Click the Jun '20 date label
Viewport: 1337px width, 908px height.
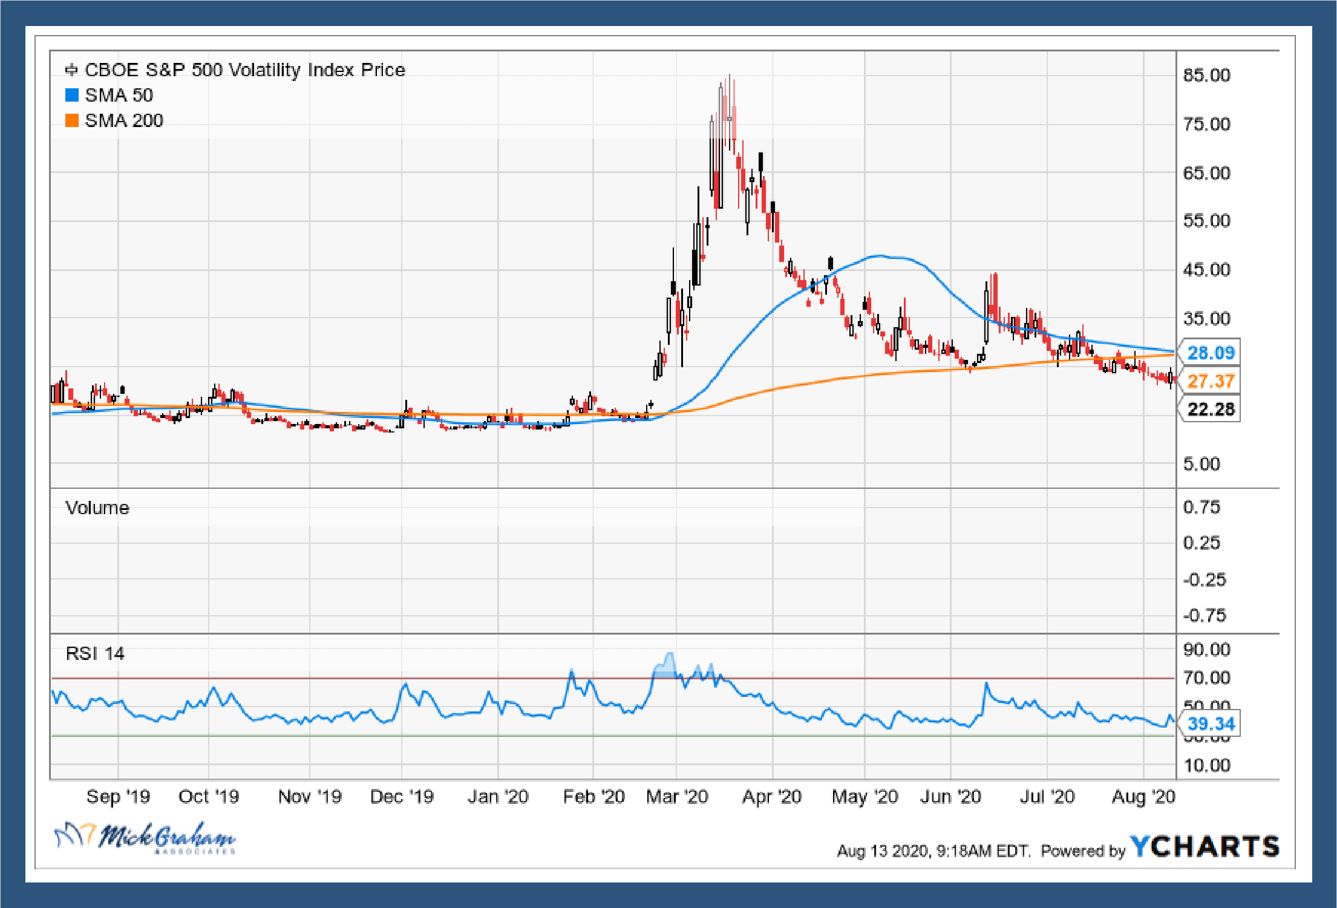click(950, 796)
